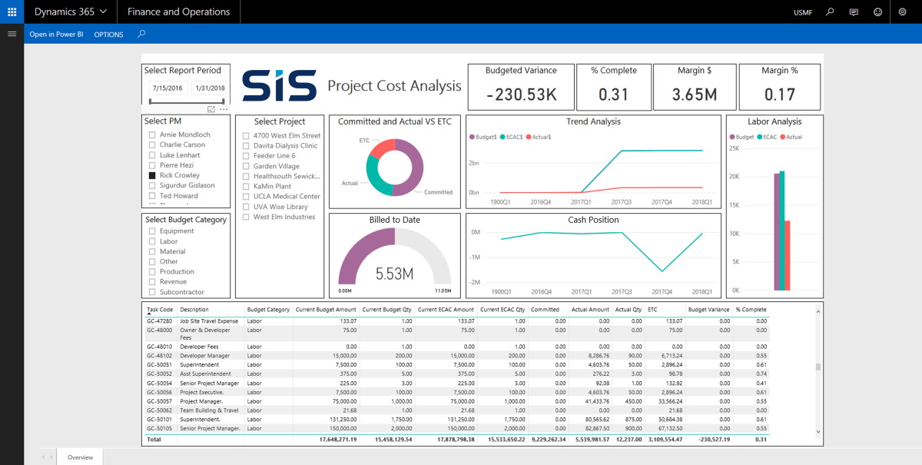Click Open in Power BI
Viewport: 922px width, 465px height.
coord(56,35)
